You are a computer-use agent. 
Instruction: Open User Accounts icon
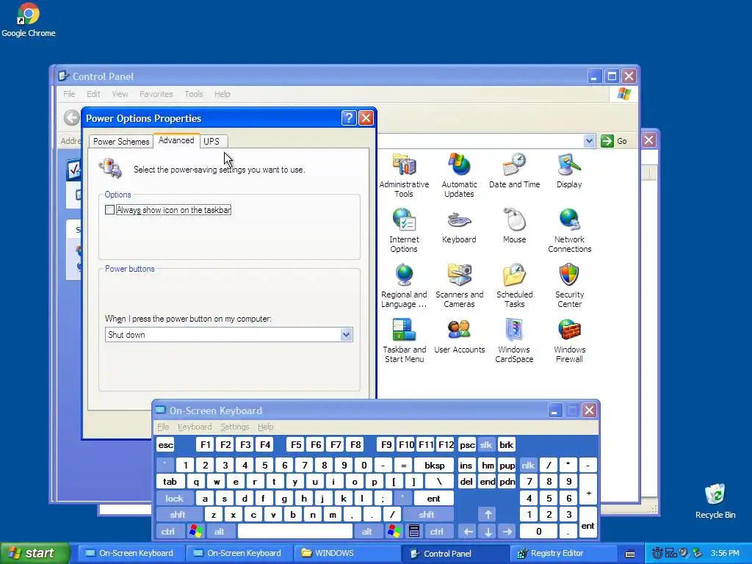click(x=459, y=336)
